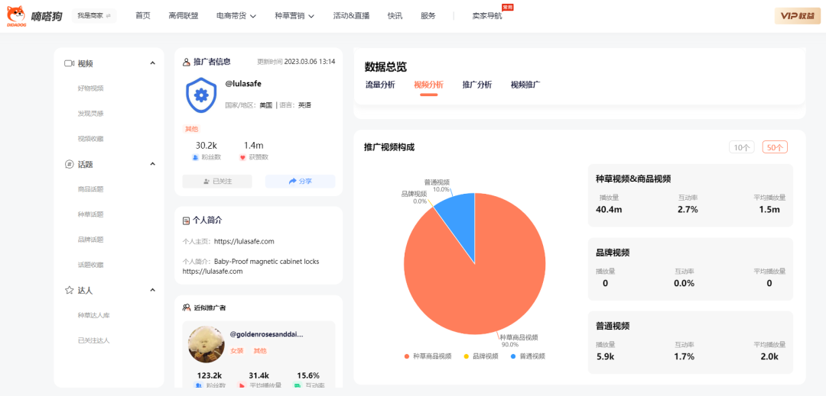This screenshot has height=396, width=826.
Task: Open 卖家导航 in top navigation
Action: point(486,16)
